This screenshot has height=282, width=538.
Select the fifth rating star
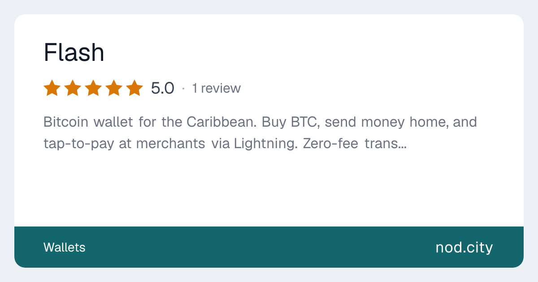click(134, 88)
